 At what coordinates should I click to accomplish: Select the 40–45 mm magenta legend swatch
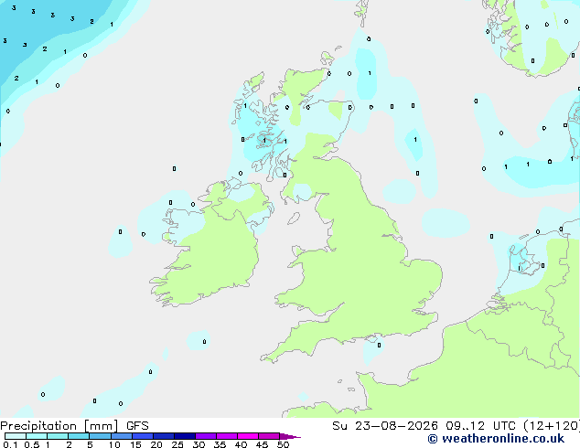click(x=248, y=436)
